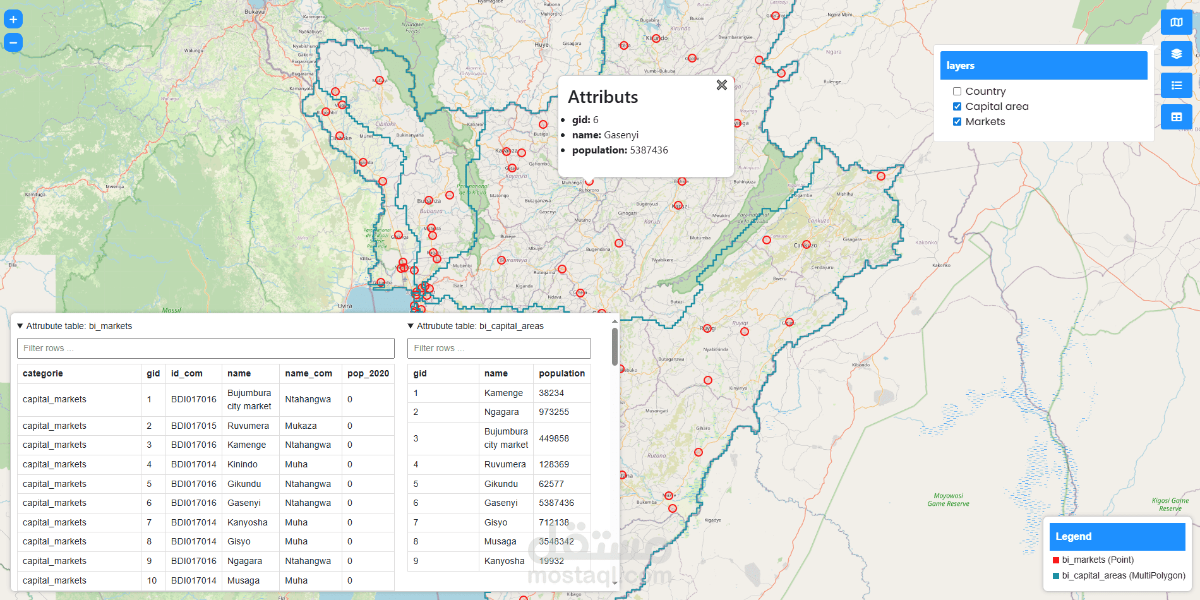Sort by the population column header

click(x=562, y=373)
